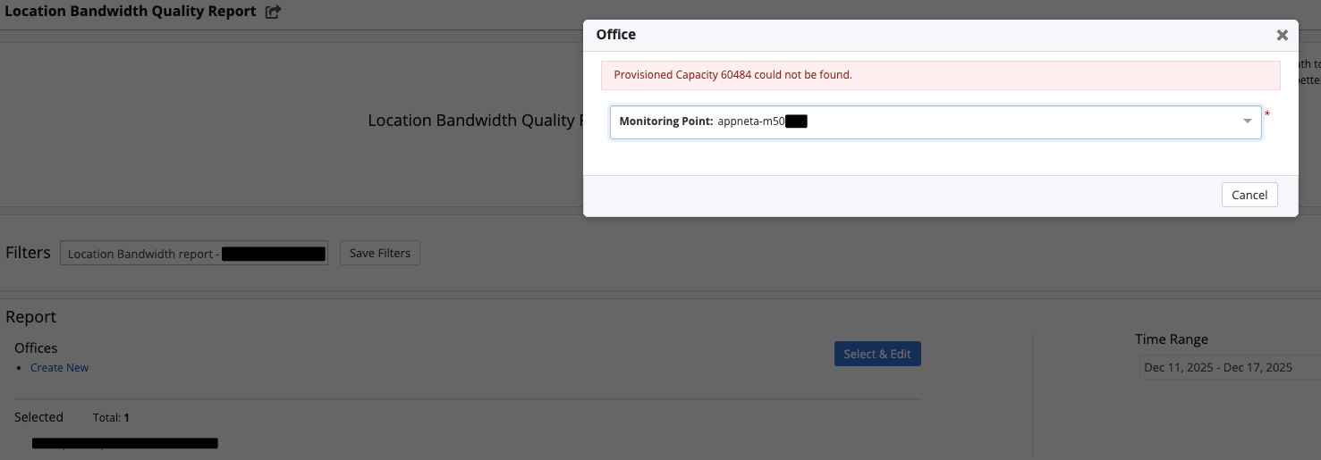1321x460 pixels.
Task: Click the blue Select & Edit button
Action: (x=877, y=354)
